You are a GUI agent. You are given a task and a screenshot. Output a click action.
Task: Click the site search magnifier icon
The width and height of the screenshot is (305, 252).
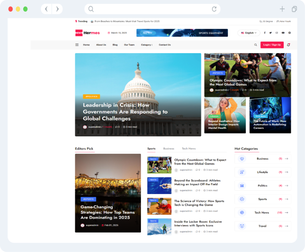coord(256,45)
